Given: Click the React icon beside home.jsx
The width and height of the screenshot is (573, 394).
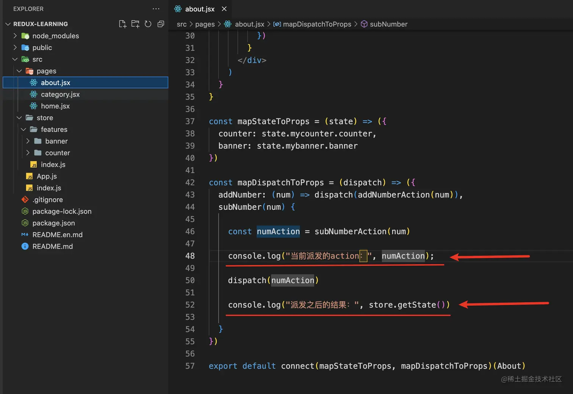Looking at the screenshot, I should [x=34, y=106].
